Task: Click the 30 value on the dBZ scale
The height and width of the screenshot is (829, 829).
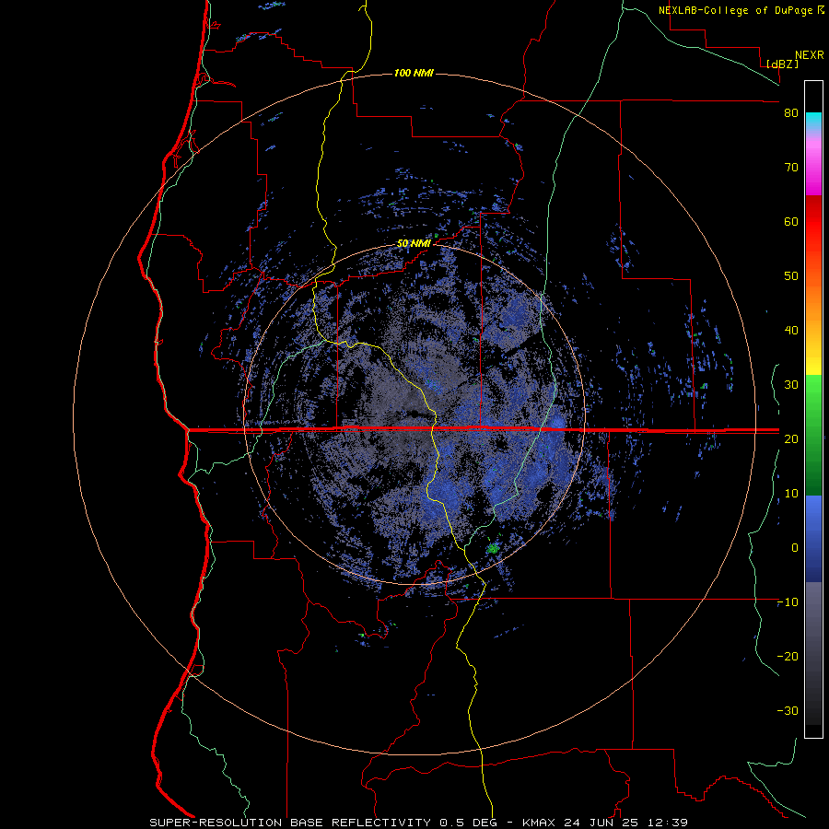Action: pos(791,385)
